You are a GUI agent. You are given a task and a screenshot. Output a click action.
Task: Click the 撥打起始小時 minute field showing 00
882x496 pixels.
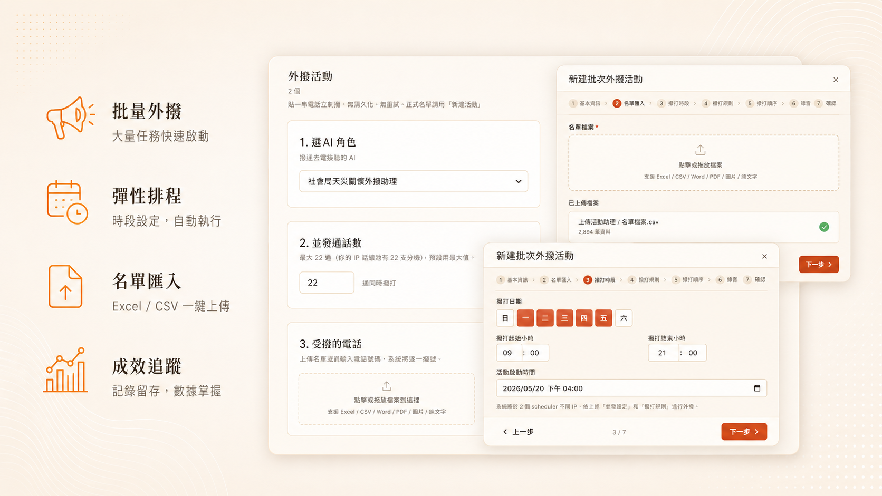point(536,353)
